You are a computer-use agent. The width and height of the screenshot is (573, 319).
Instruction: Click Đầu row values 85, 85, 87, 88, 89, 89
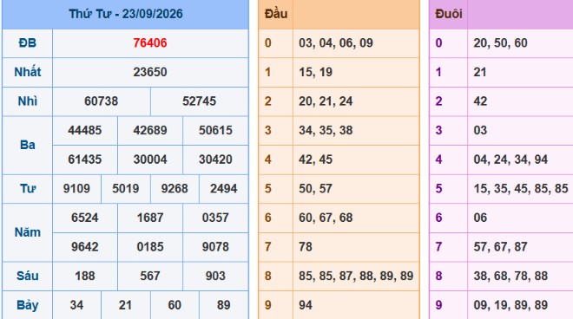coord(356,276)
